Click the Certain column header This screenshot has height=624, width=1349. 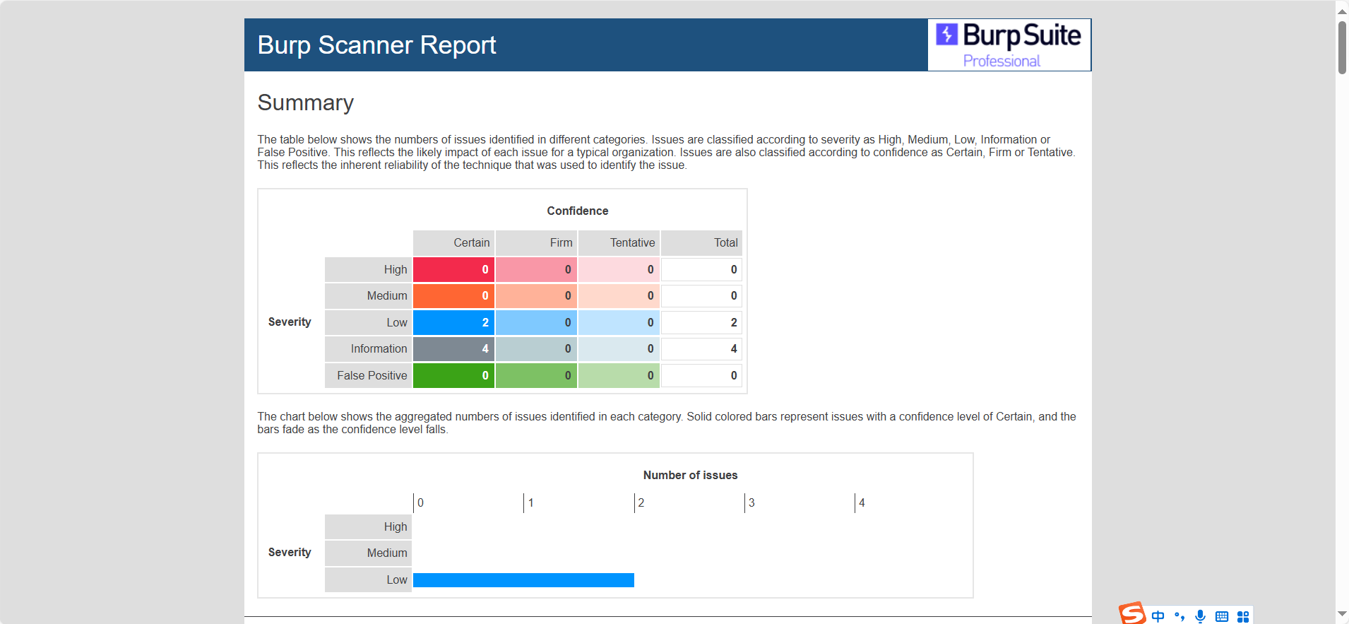(x=454, y=242)
